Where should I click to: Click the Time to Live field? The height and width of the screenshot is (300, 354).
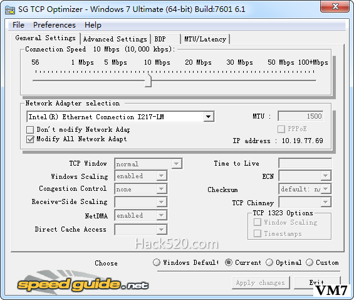pos(305,163)
